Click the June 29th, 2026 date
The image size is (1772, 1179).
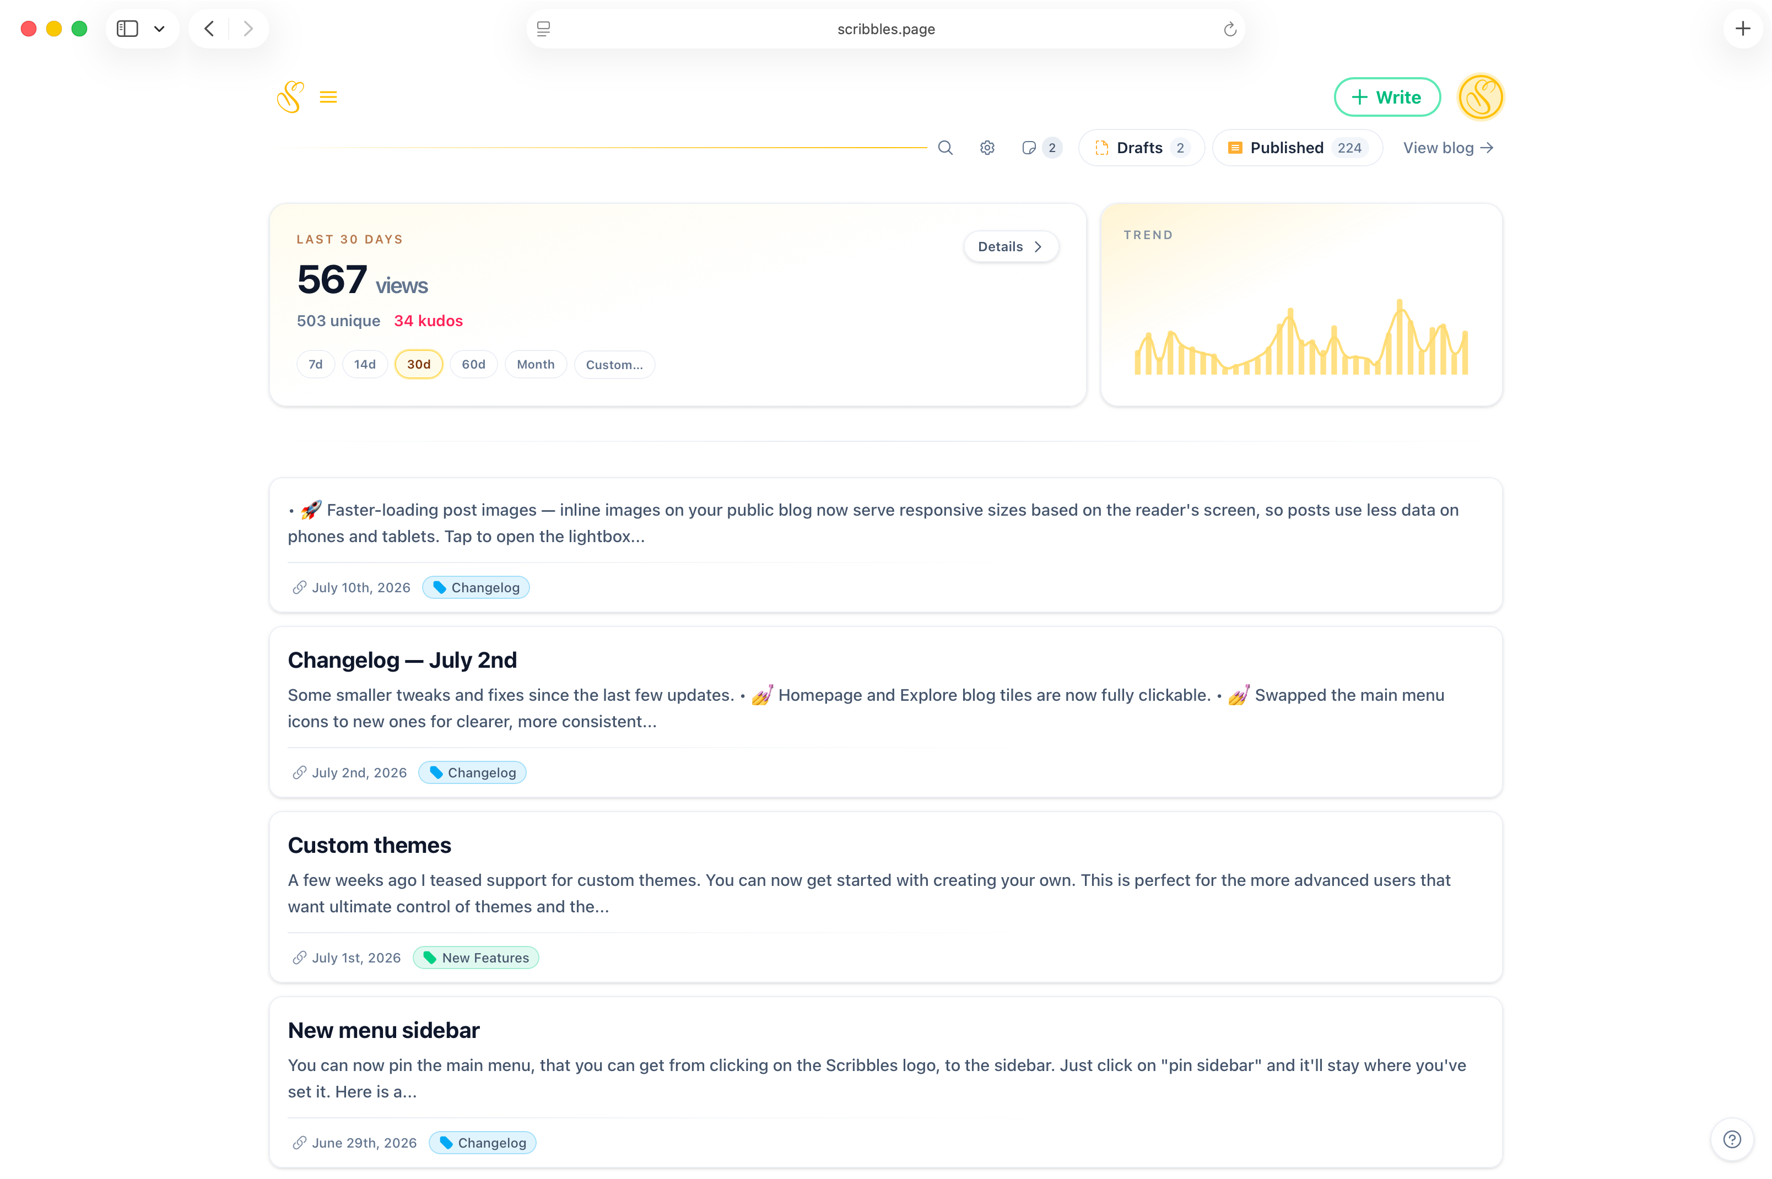click(364, 1142)
